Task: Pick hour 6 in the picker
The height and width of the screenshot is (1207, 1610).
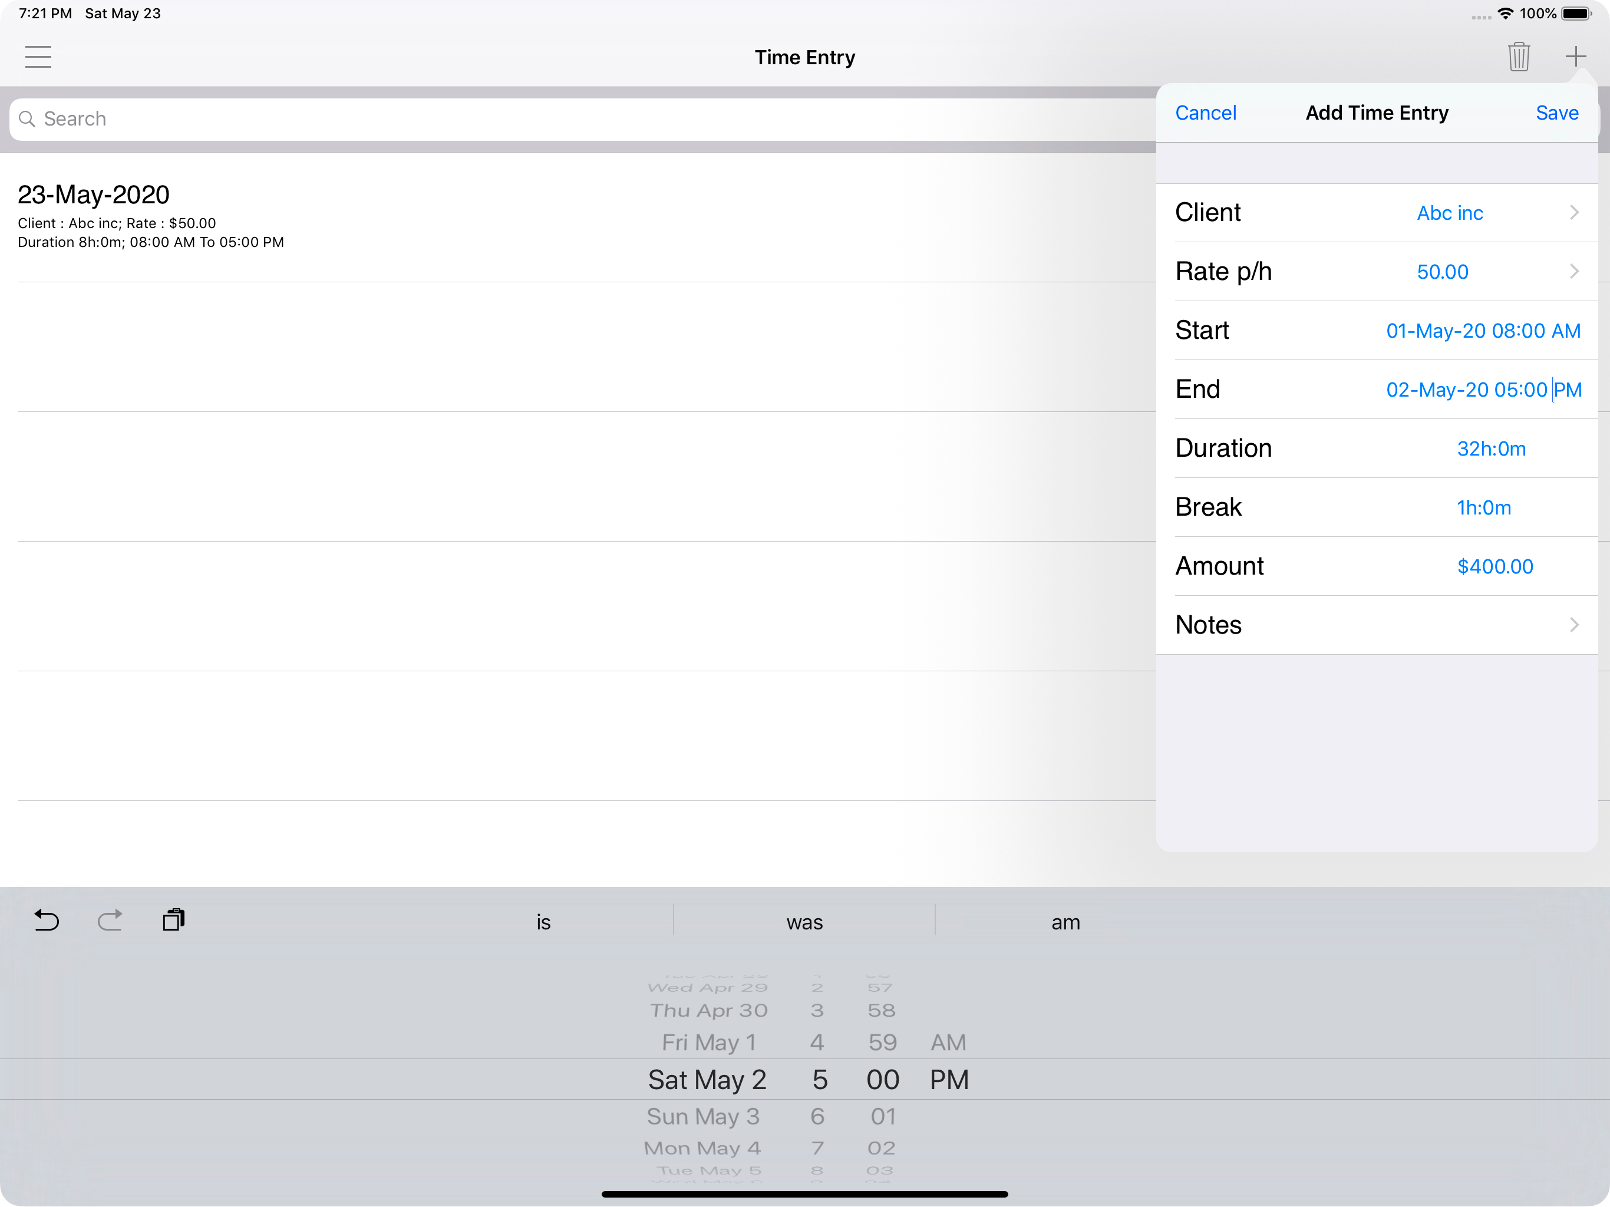Action: [x=817, y=1117]
